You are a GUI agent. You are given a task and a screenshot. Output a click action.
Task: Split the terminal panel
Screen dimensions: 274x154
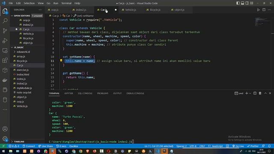pyautogui.click(x=255, y=93)
